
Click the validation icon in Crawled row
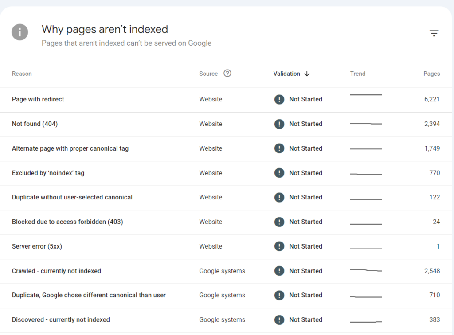279,271
